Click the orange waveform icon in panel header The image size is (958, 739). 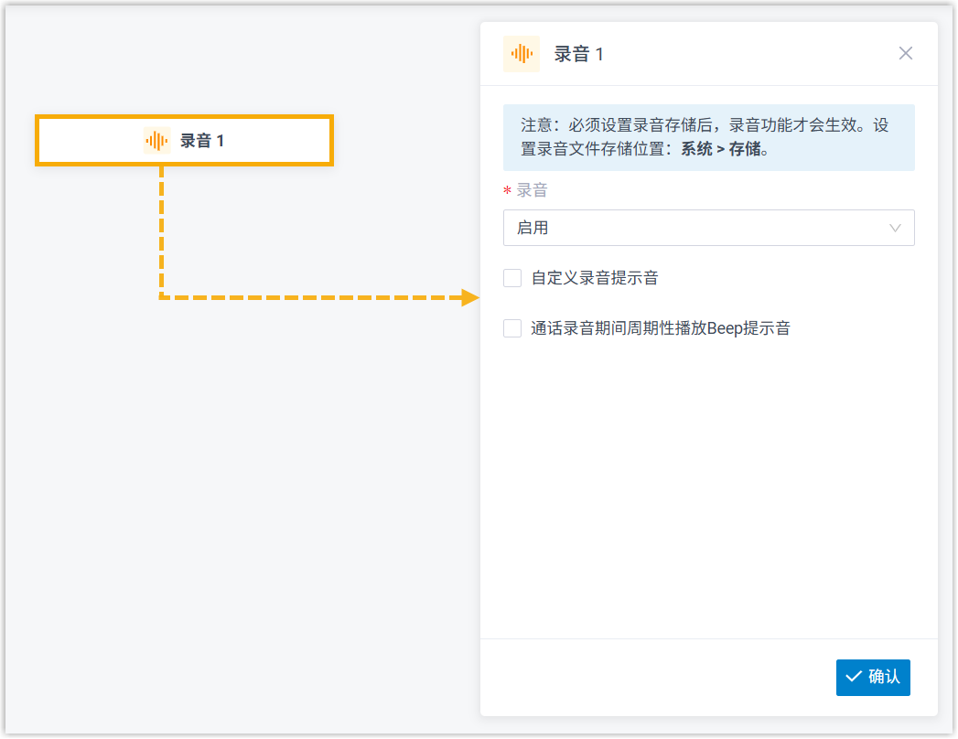522,54
